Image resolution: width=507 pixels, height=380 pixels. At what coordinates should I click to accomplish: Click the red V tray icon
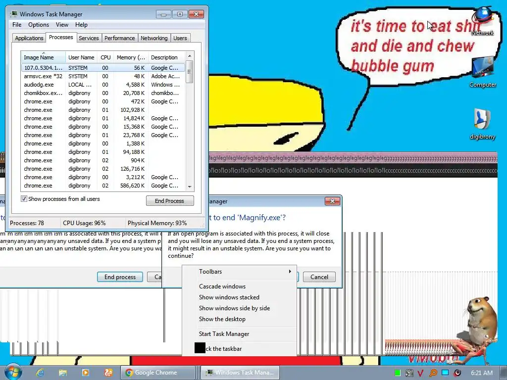[420, 373]
